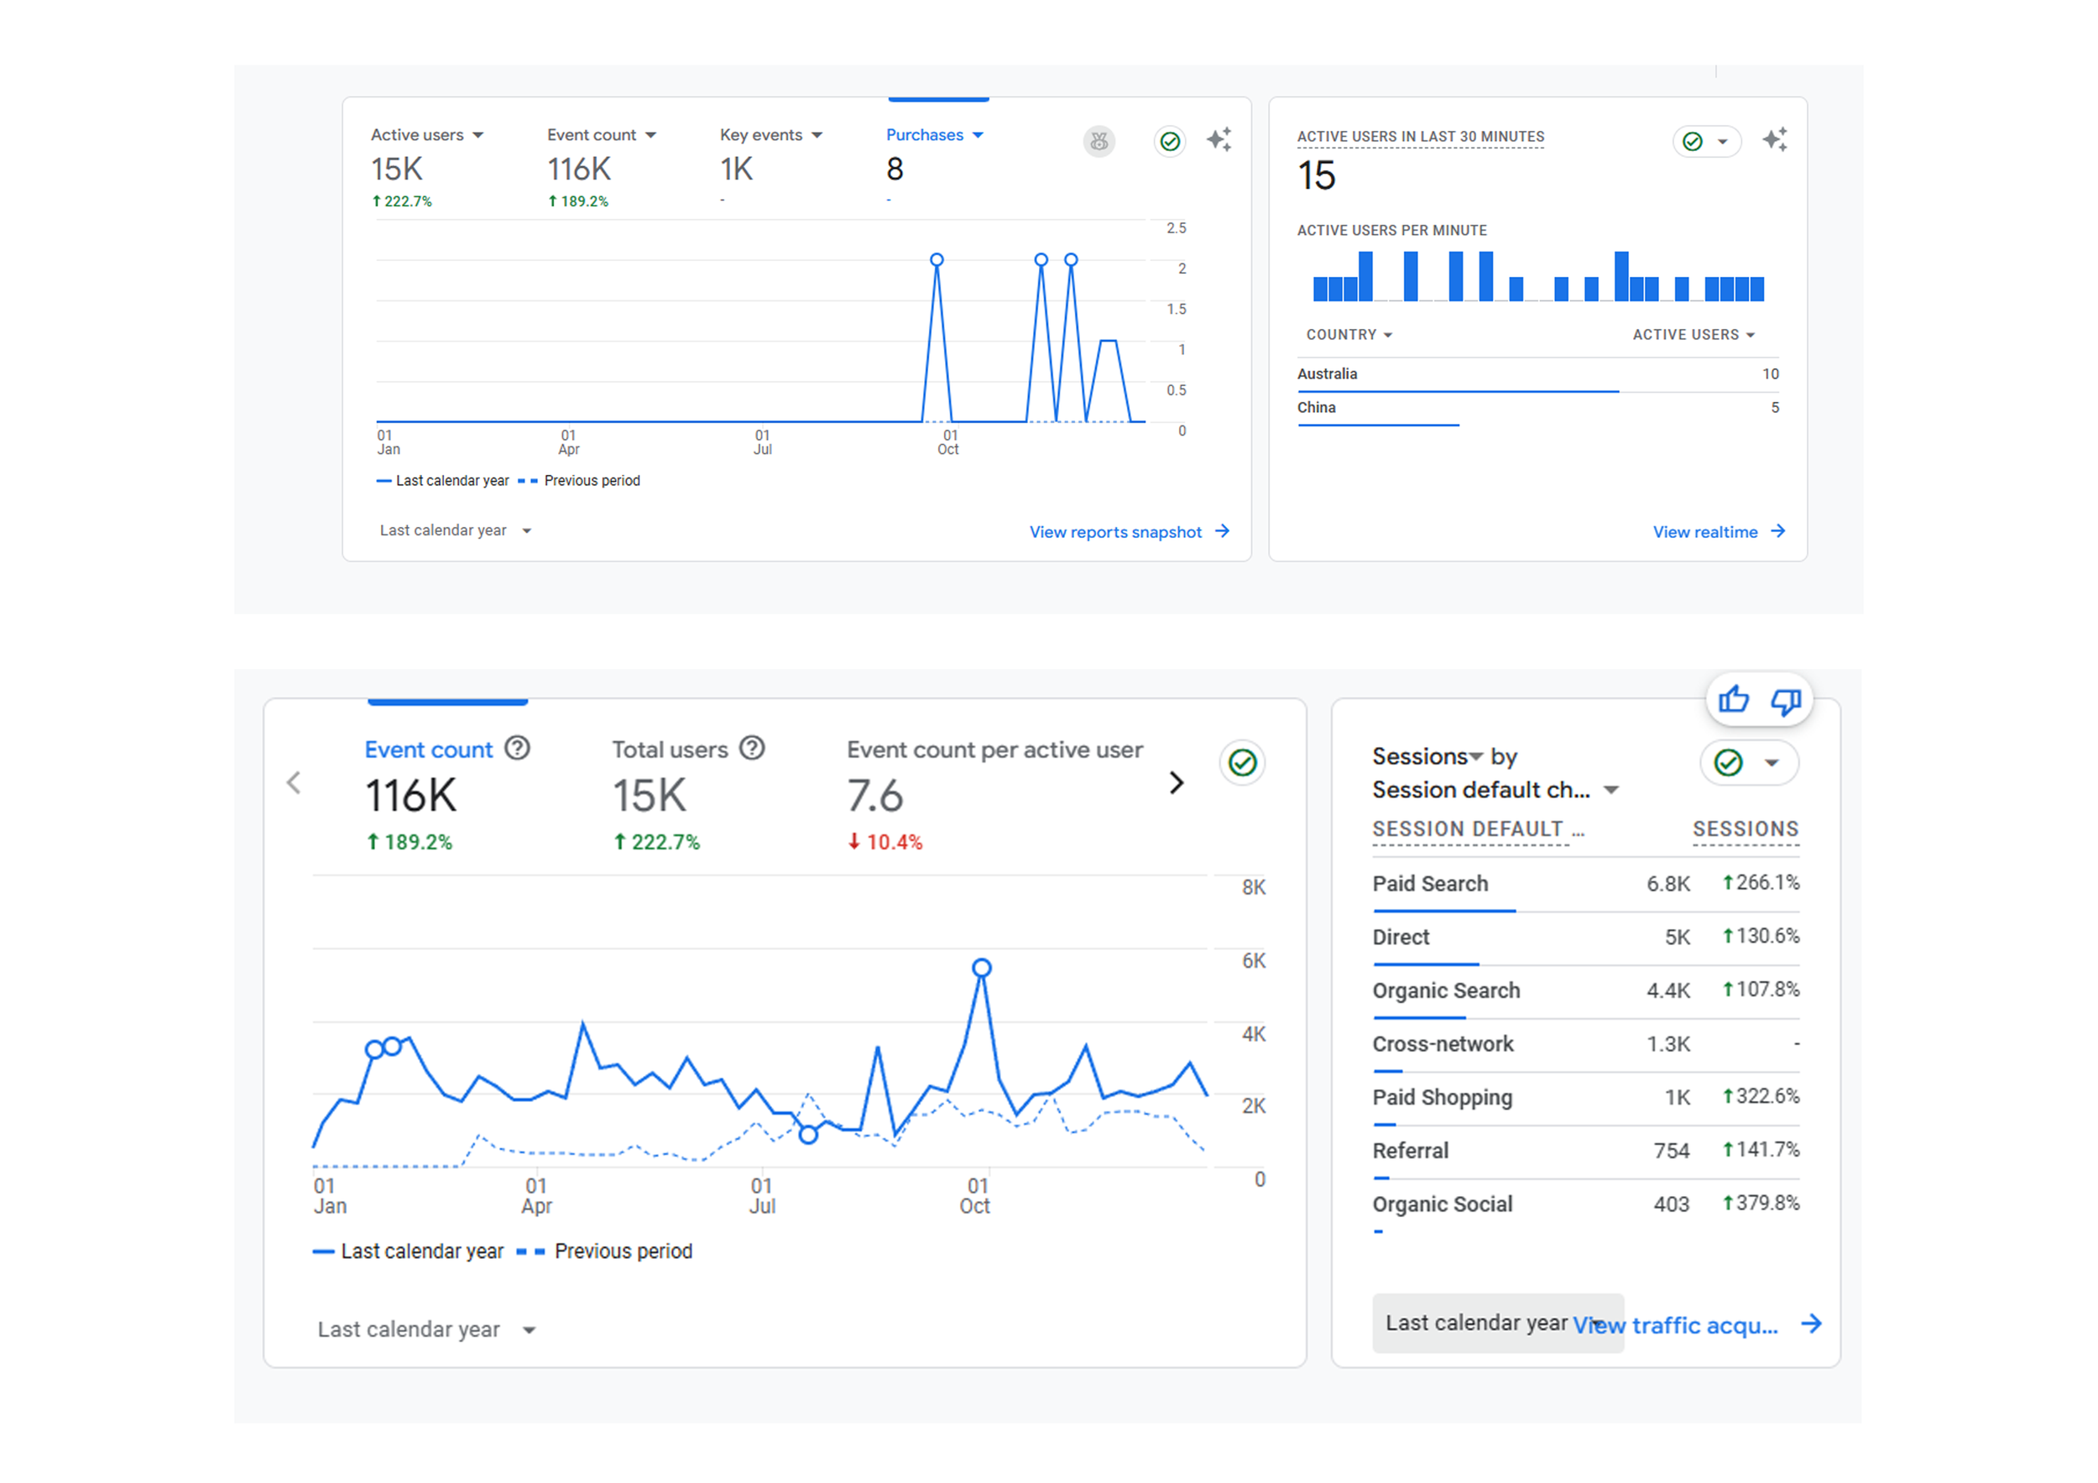
Task: Open the Purchases metric dropdown
Action: click(x=978, y=135)
